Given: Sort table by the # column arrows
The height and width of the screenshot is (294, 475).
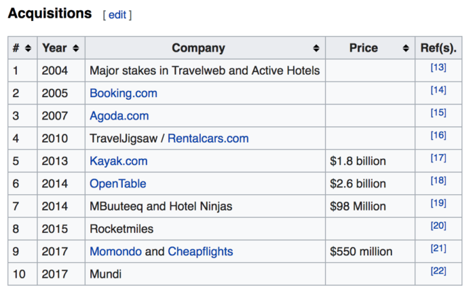Looking at the screenshot, I should (28, 48).
